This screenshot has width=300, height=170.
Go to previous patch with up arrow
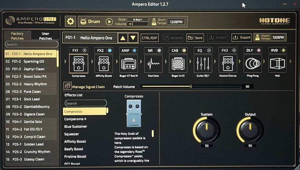click(x=122, y=38)
